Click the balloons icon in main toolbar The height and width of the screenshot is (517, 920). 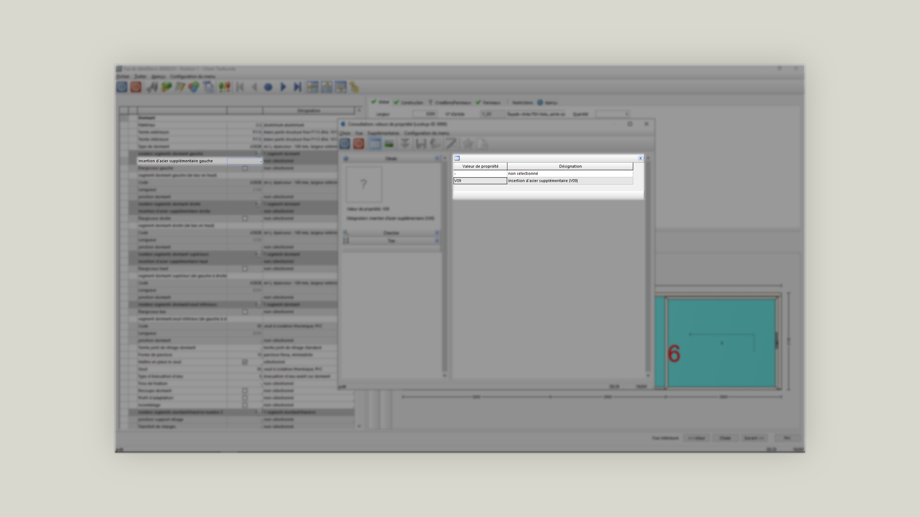pyautogui.click(x=224, y=87)
